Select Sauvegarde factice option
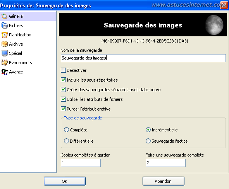The image size is (229, 189). tap(148, 141)
